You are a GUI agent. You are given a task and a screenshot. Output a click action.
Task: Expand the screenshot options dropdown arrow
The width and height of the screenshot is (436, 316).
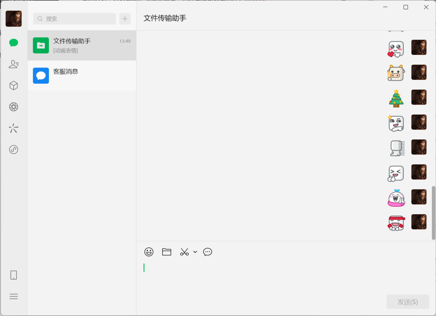[x=195, y=252]
